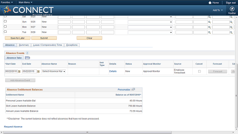The height and width of the screenshot is (134, 238).
Task: Open first lookup magnifier in Tue 6/28 row
Action: pos(209,32)
